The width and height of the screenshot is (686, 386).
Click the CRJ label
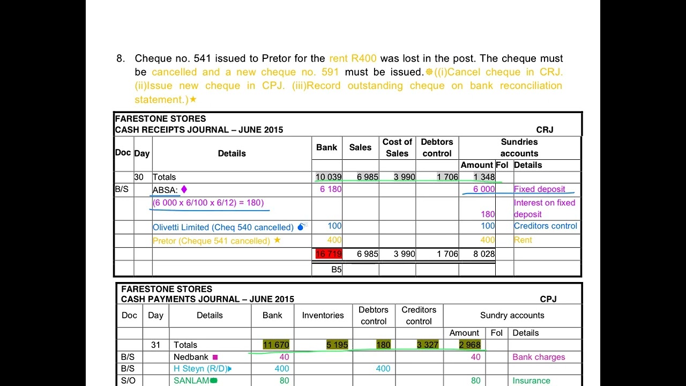[x=545, y=130]
